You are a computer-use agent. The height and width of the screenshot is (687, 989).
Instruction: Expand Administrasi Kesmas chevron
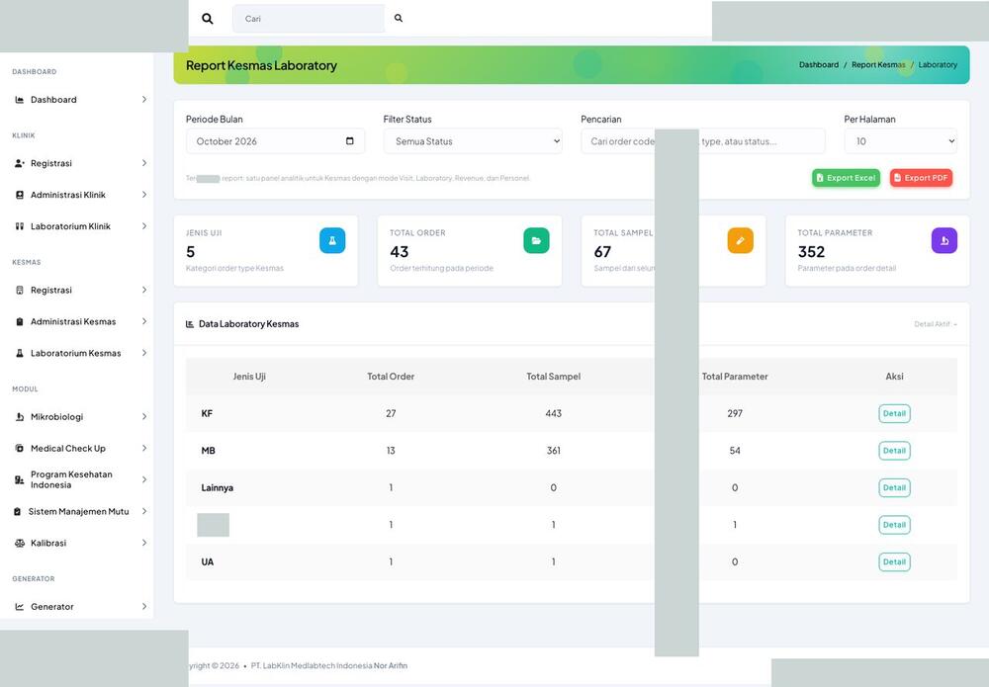[144, 321]
